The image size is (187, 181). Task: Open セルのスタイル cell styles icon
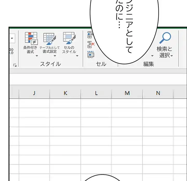(x=69, y=38)
